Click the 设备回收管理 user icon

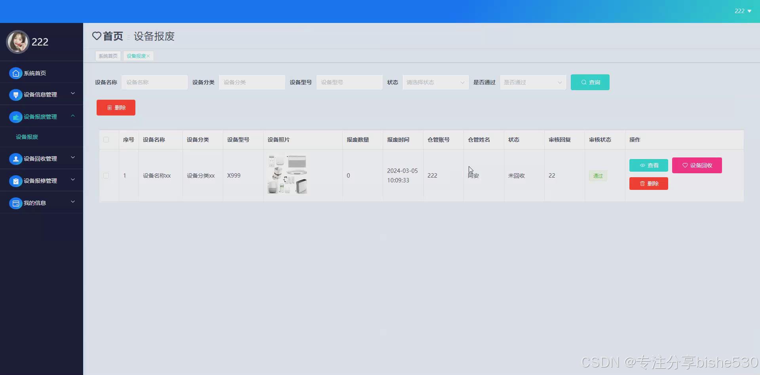coord(15,159)
